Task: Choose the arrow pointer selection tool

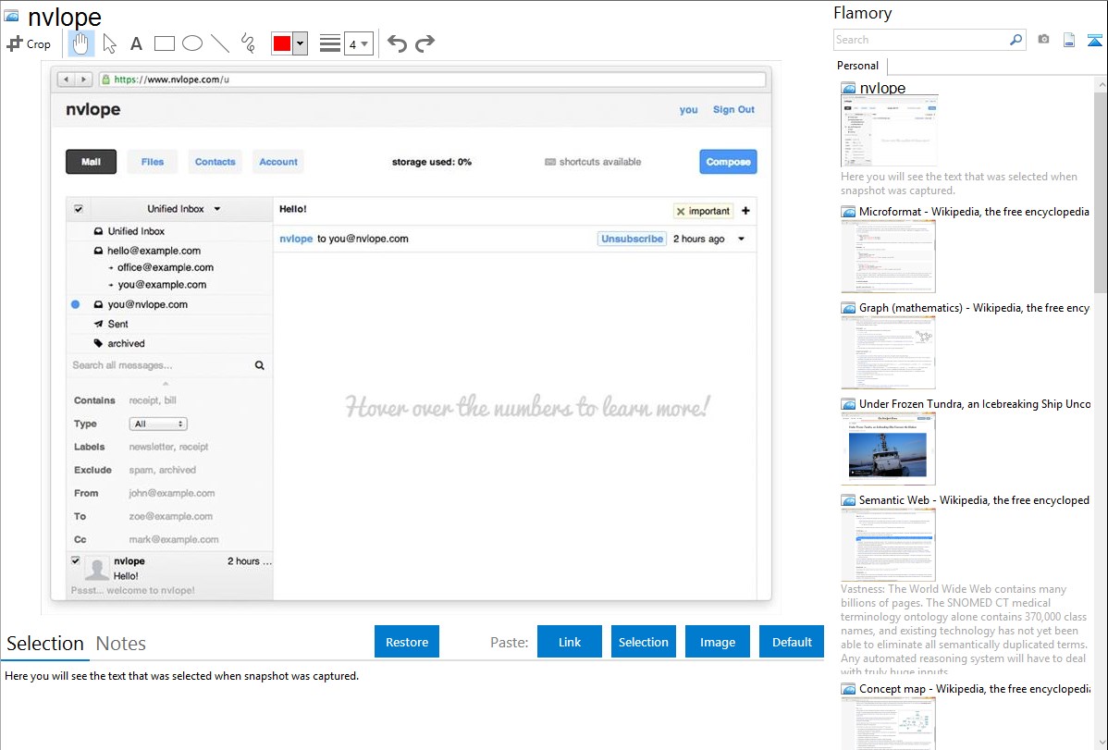Action: pos(109,43)
